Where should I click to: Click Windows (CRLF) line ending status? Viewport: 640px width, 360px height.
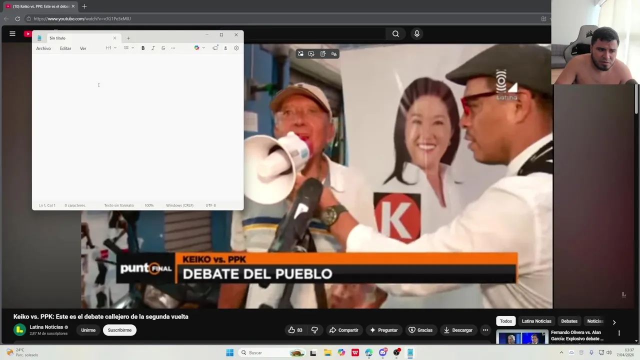coord(179,205)
